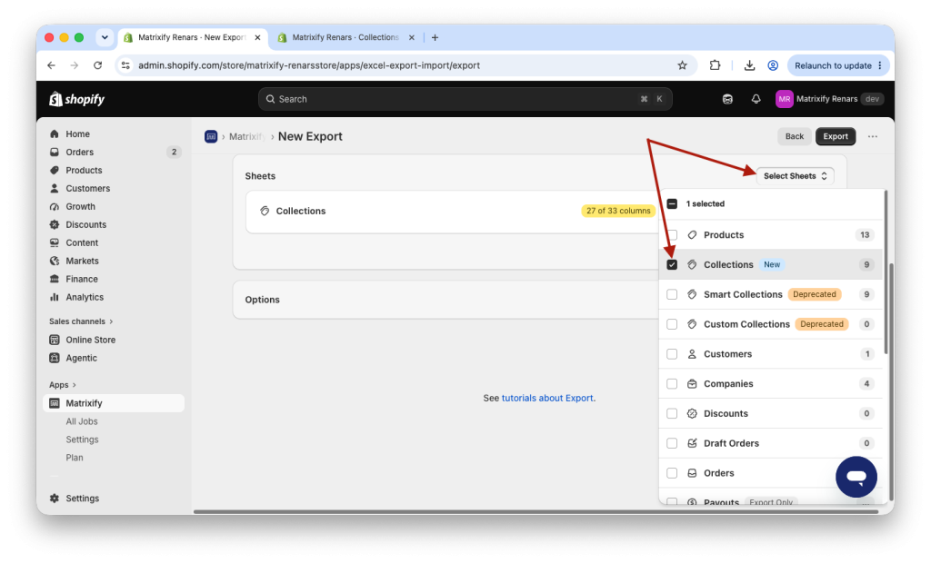Open Analytics in the sidebar

[x=85, y=297]
